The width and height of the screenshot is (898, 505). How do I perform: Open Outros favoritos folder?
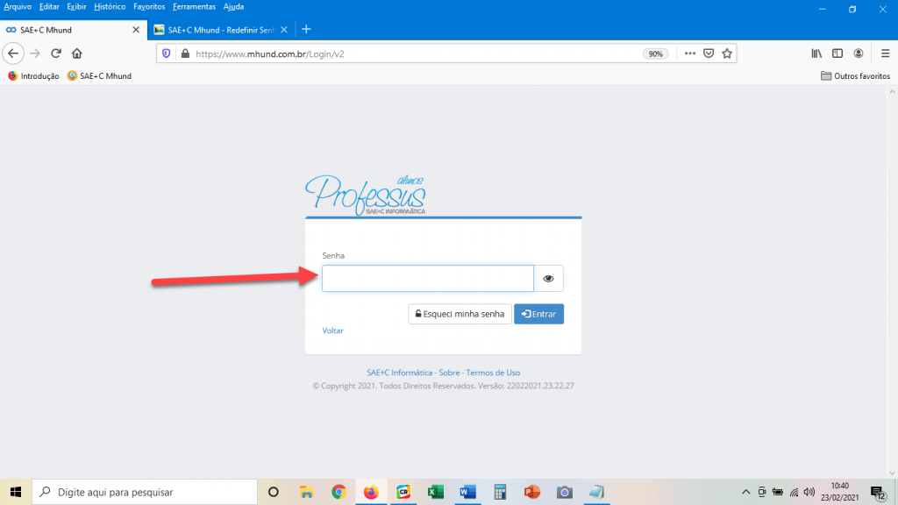856,76
